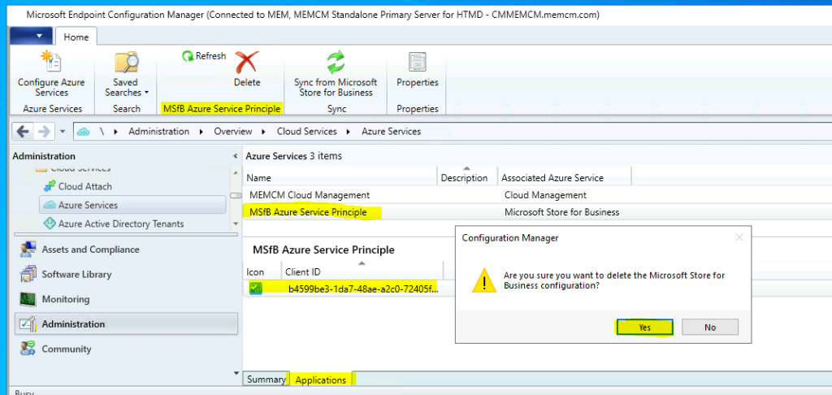Image resolution: width=832 pixels, height=395 pixels.
Task: Sort by Associated Azure Service column
Action: pos(565,177)
